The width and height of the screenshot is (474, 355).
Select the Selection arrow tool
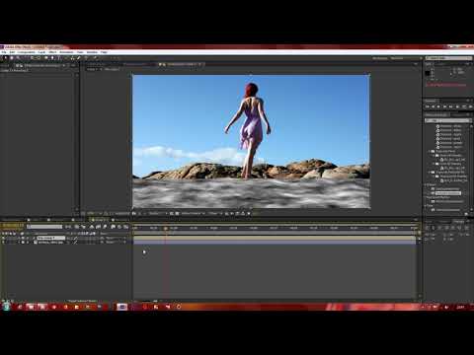pyautogui.click(x=5, y=58)
